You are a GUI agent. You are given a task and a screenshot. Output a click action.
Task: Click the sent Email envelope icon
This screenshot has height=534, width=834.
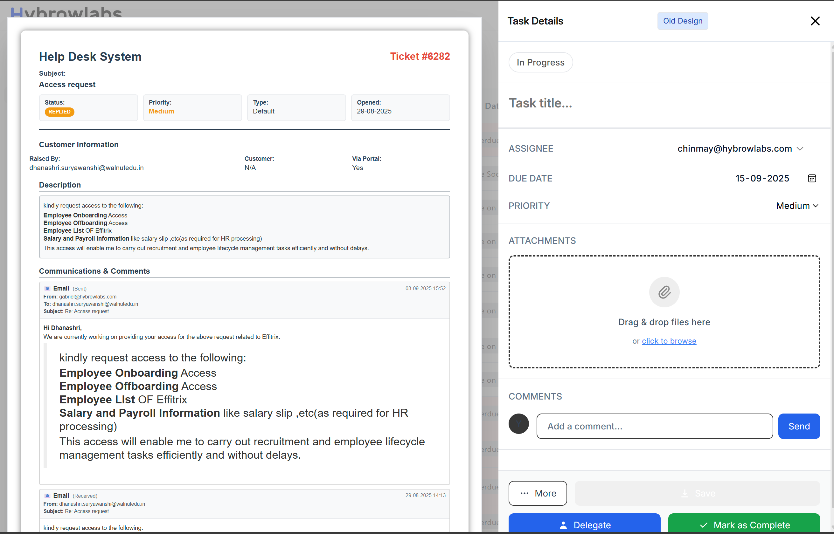47,289
